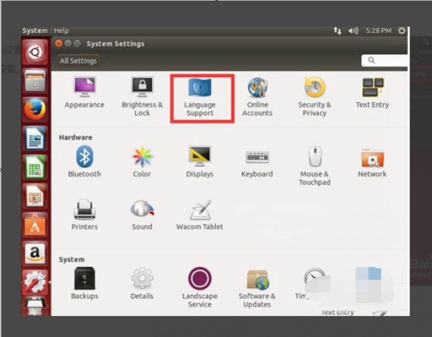Open Mouse & Touchpad settings
432x337 pixels.
315,166
